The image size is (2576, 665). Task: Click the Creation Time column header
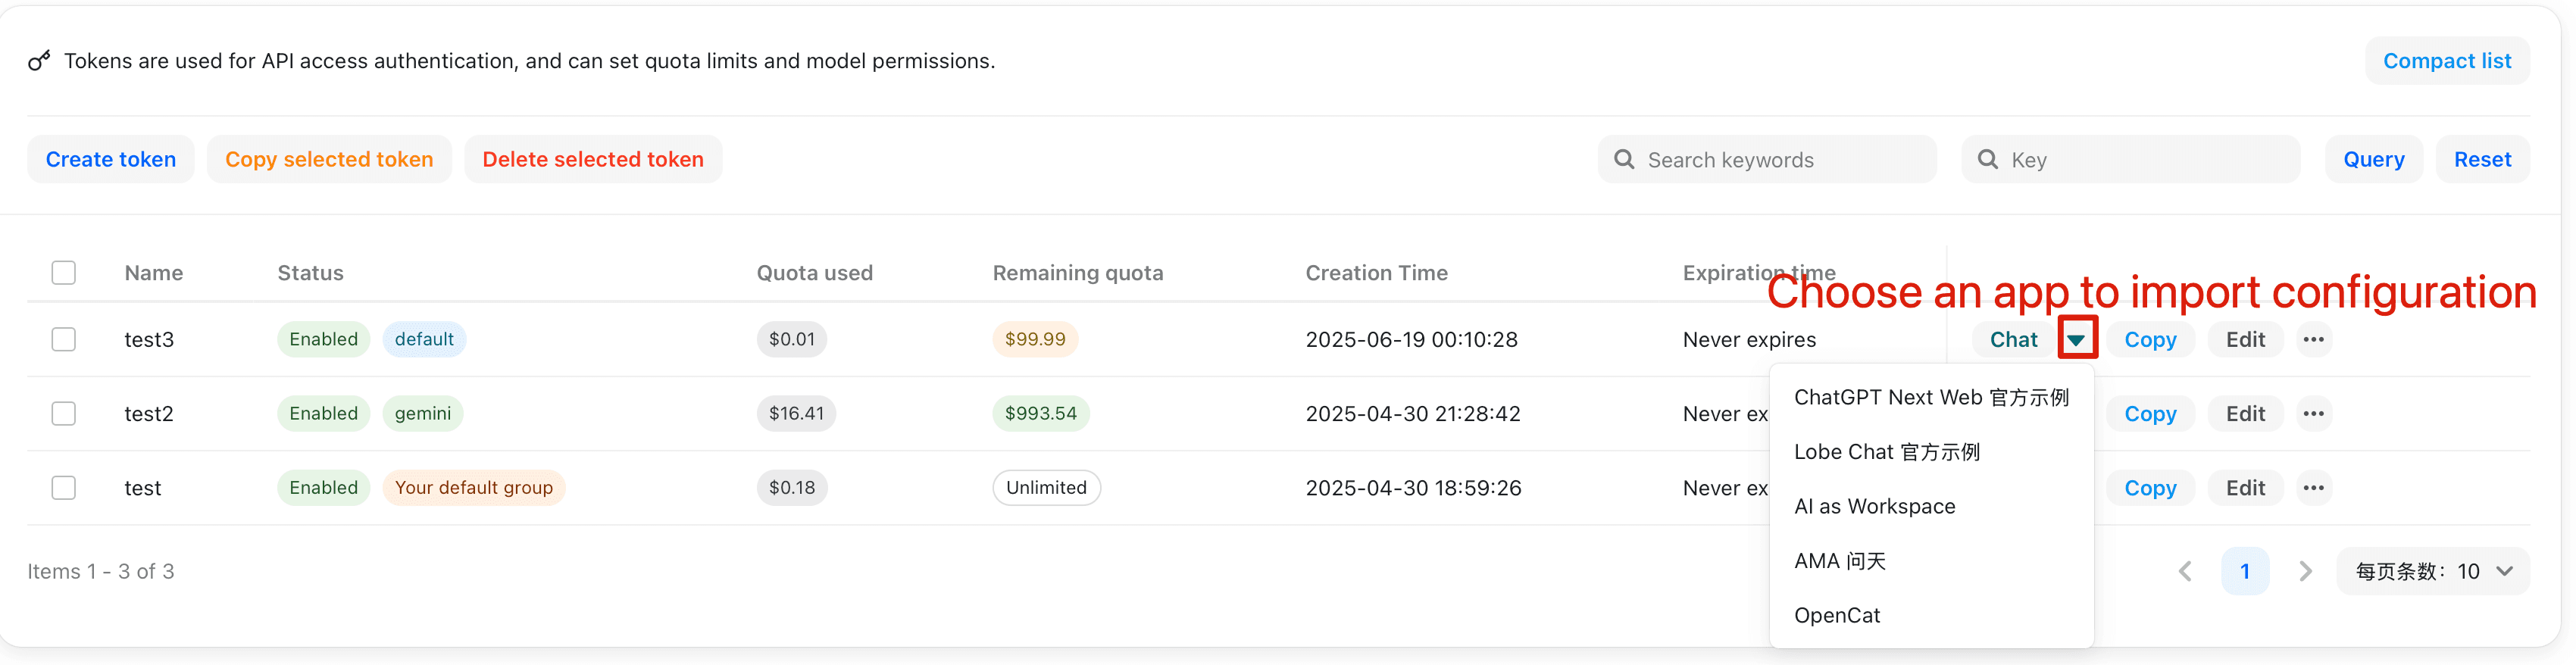[x=1376, y=273]
